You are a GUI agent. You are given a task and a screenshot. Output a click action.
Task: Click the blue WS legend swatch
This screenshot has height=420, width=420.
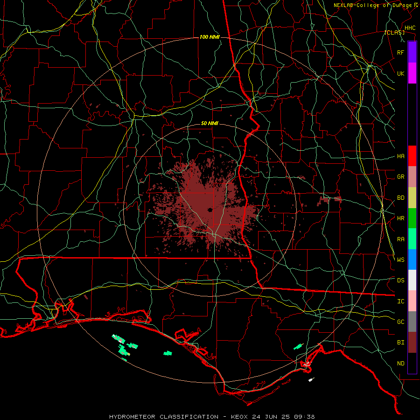[x=412, y=259]
